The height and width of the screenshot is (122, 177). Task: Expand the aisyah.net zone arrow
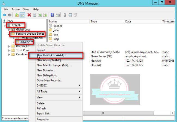tap(13, 42)
